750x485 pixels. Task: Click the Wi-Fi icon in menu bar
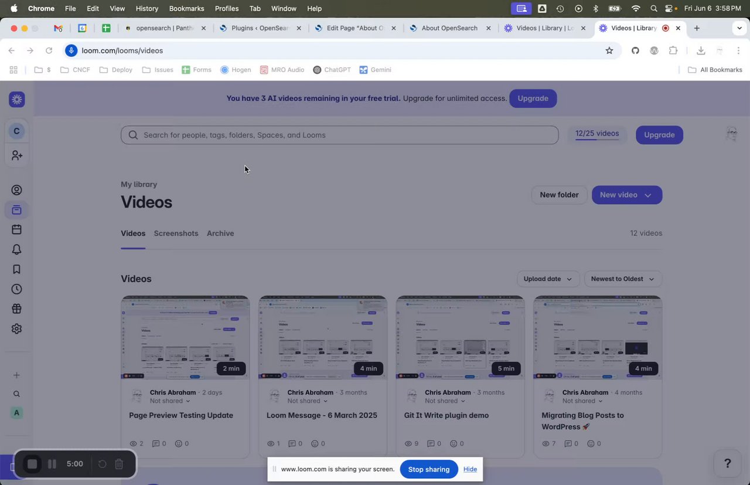(636, 8)
